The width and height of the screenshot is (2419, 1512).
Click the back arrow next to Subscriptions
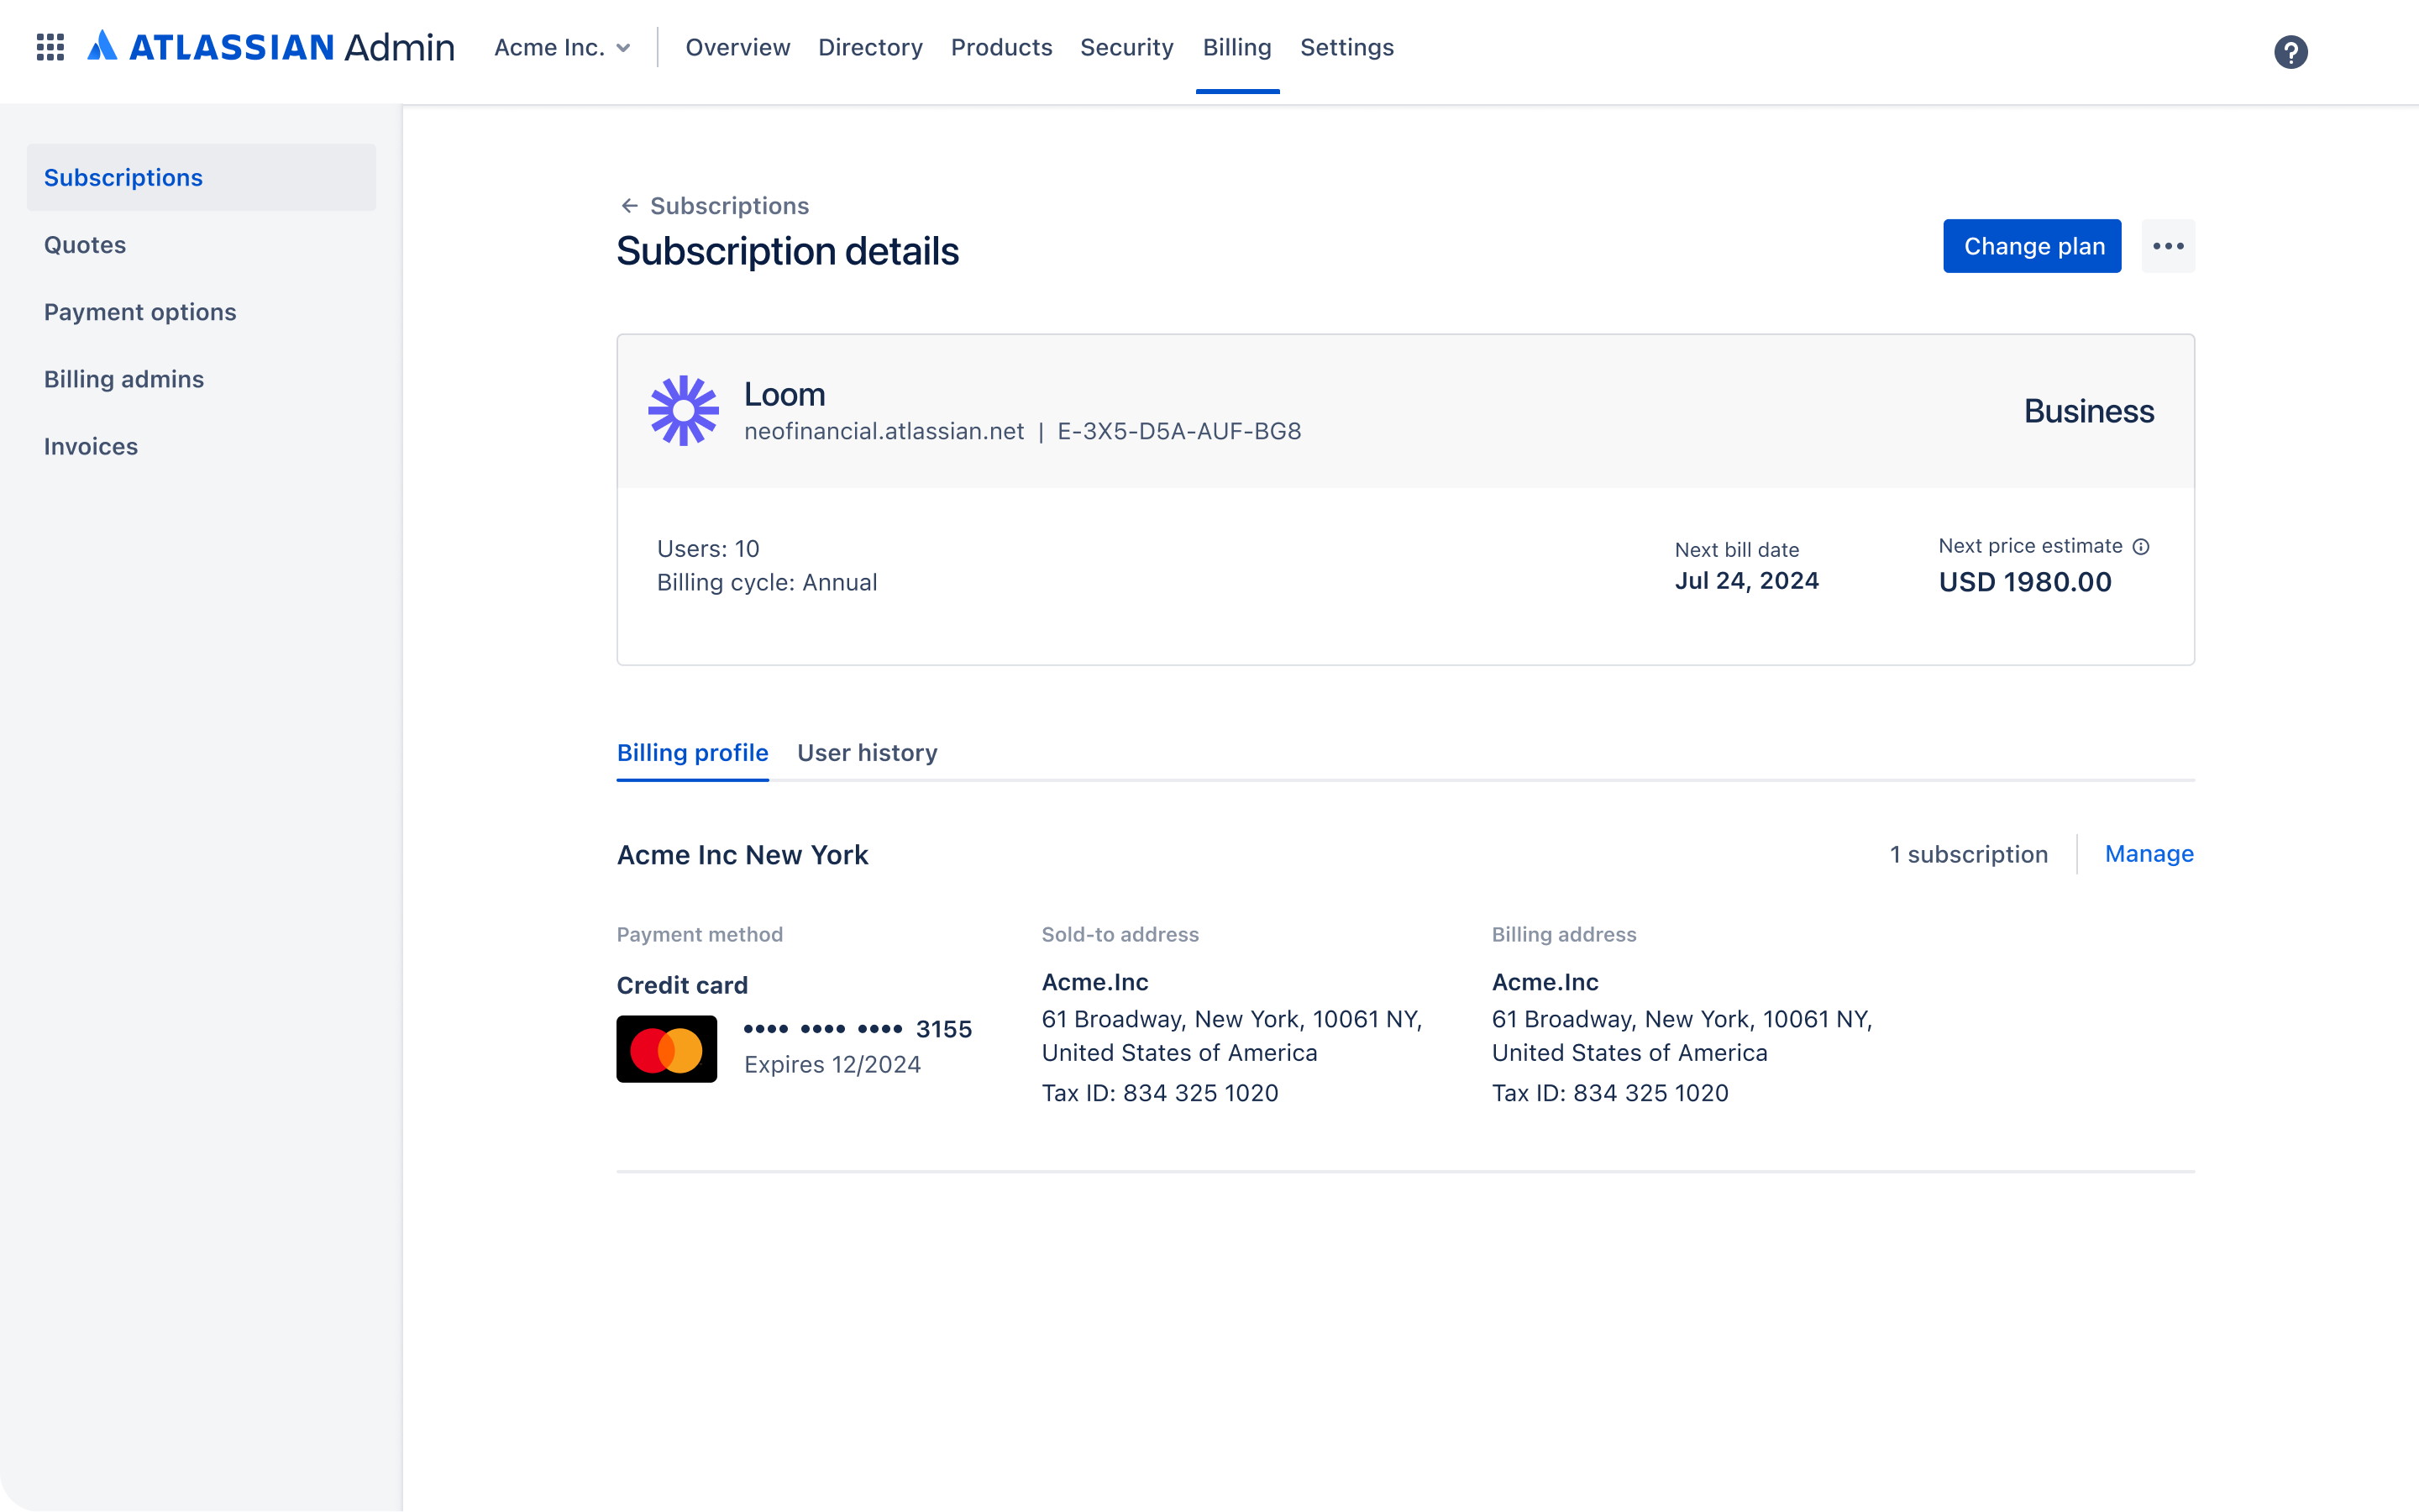tap(629, 206)
